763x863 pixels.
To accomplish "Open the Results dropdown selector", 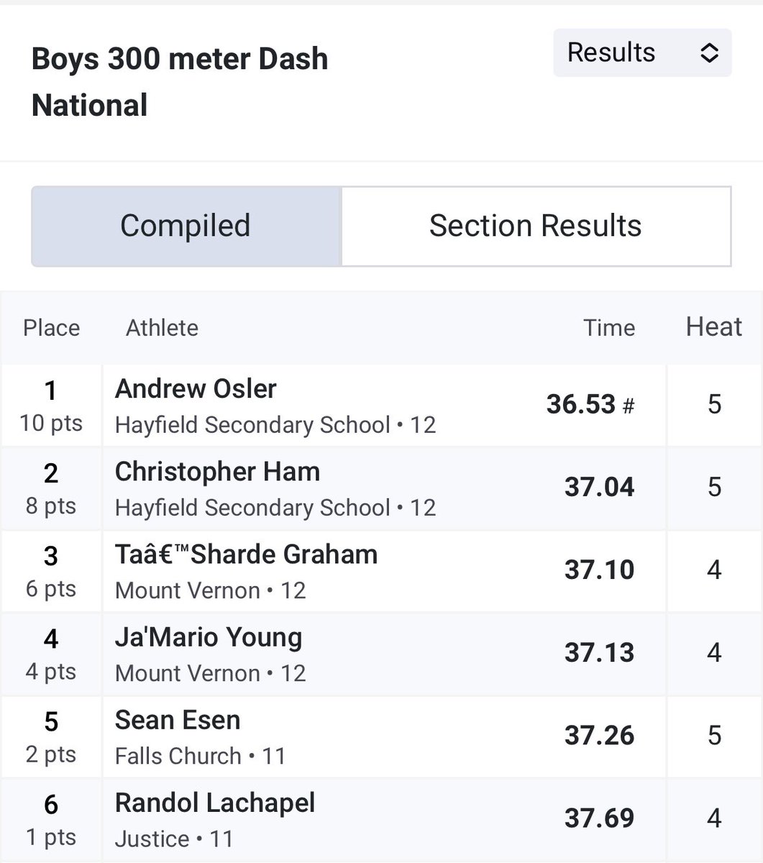I will [x=642, y=52].
